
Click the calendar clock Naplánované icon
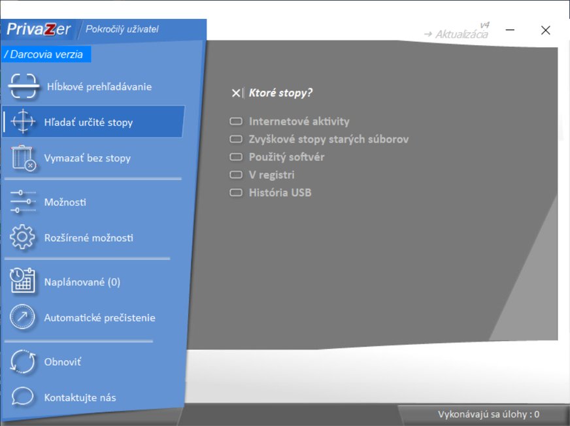click(23, 282)
